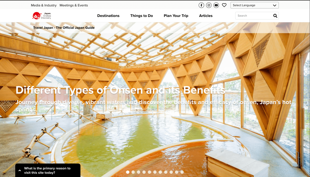Viewport: 310px width, 177px height.
Task: Open the Plan Your Trip menu
Action: click(176, 16)
